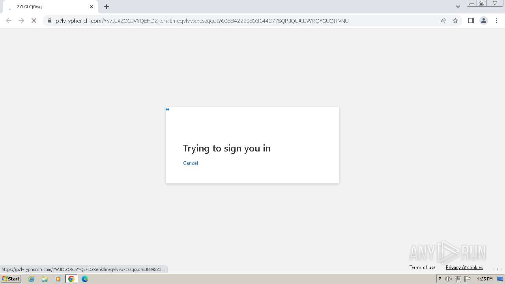Expand tab search dropdown
This screenshot has width=505, height=284.
[458, 7]
